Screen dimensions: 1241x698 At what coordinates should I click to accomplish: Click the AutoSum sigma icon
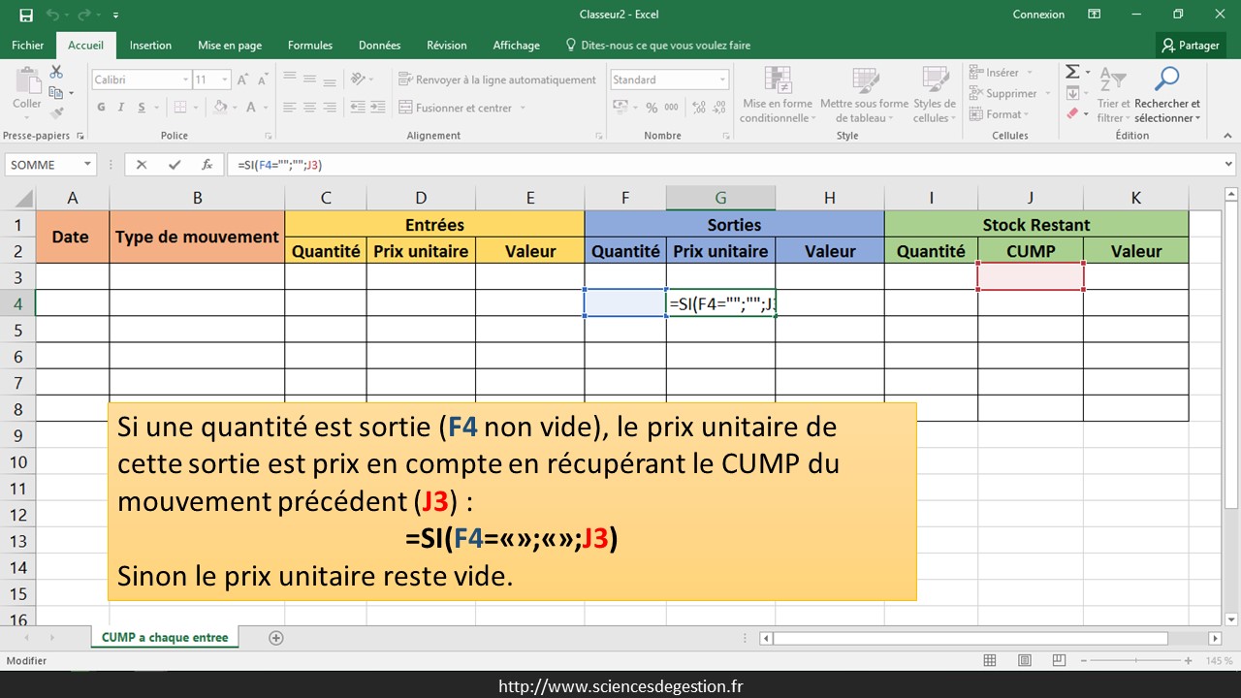click(1072, 73)
